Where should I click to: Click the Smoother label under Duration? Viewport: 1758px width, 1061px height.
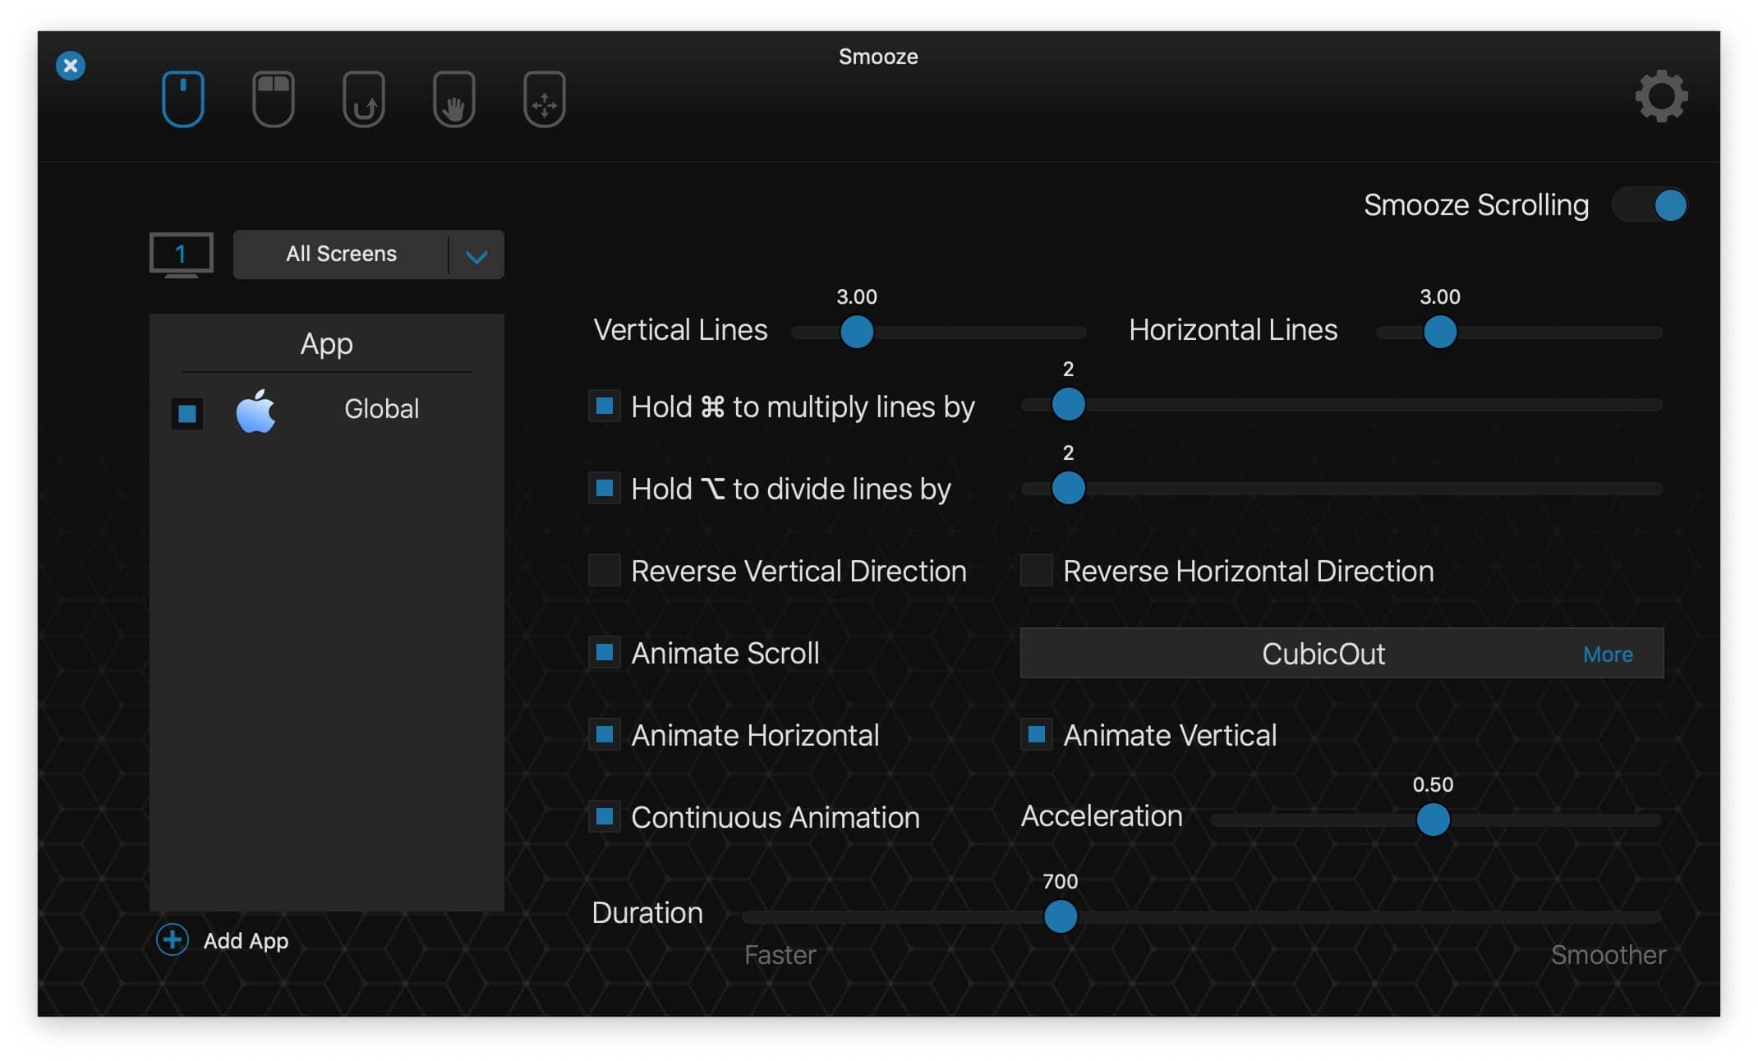(1608, 955)
